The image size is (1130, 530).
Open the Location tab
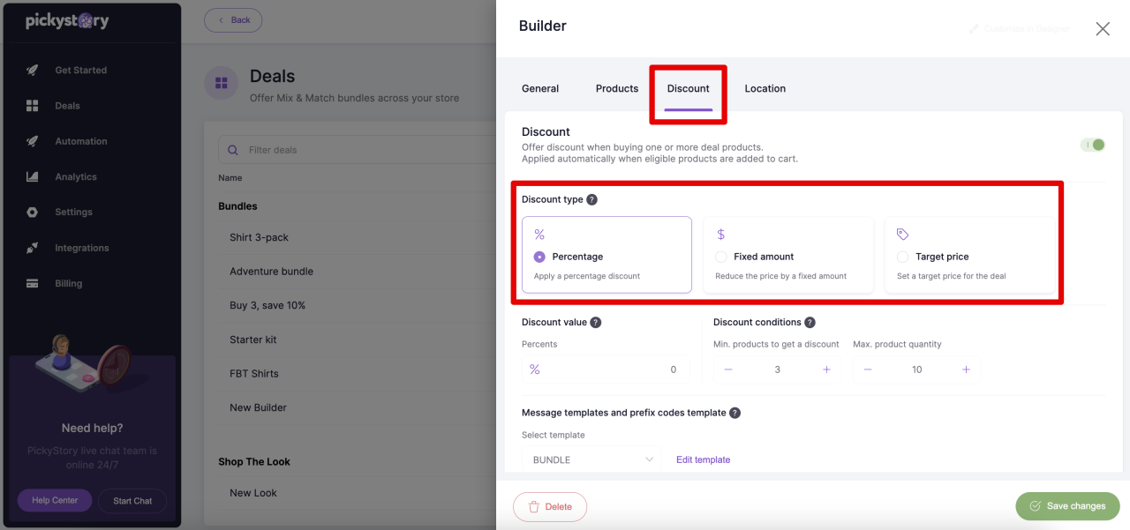tap(765, 88)
